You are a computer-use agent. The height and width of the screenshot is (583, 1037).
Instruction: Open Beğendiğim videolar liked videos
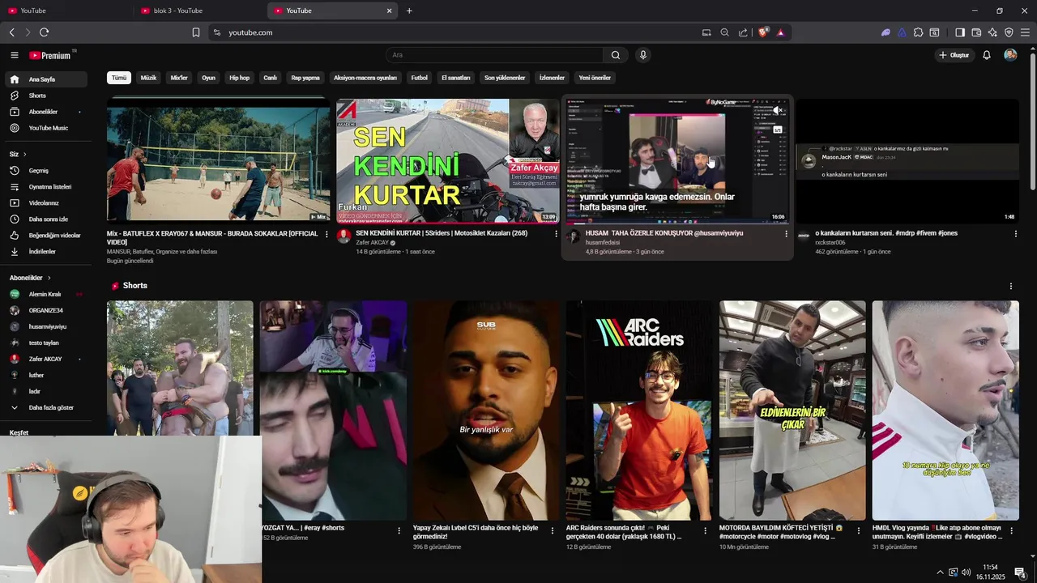[45, 236]
